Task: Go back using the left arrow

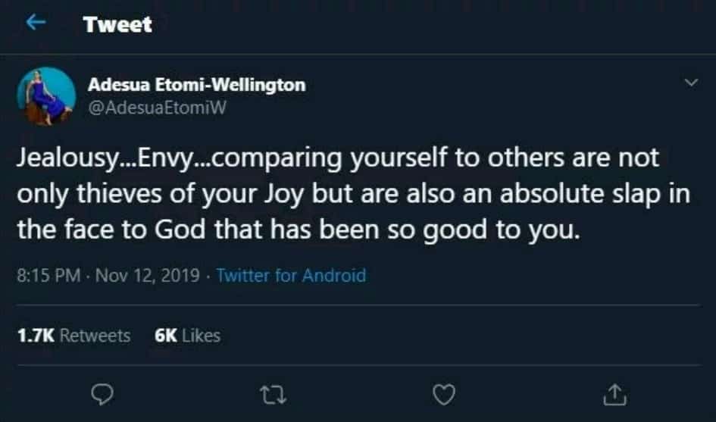Action: tap(35, 24)
